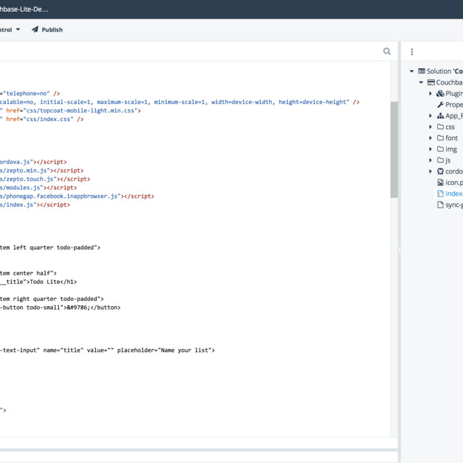
Task: Click the Properties wrench icon
Action: (441, 105)
